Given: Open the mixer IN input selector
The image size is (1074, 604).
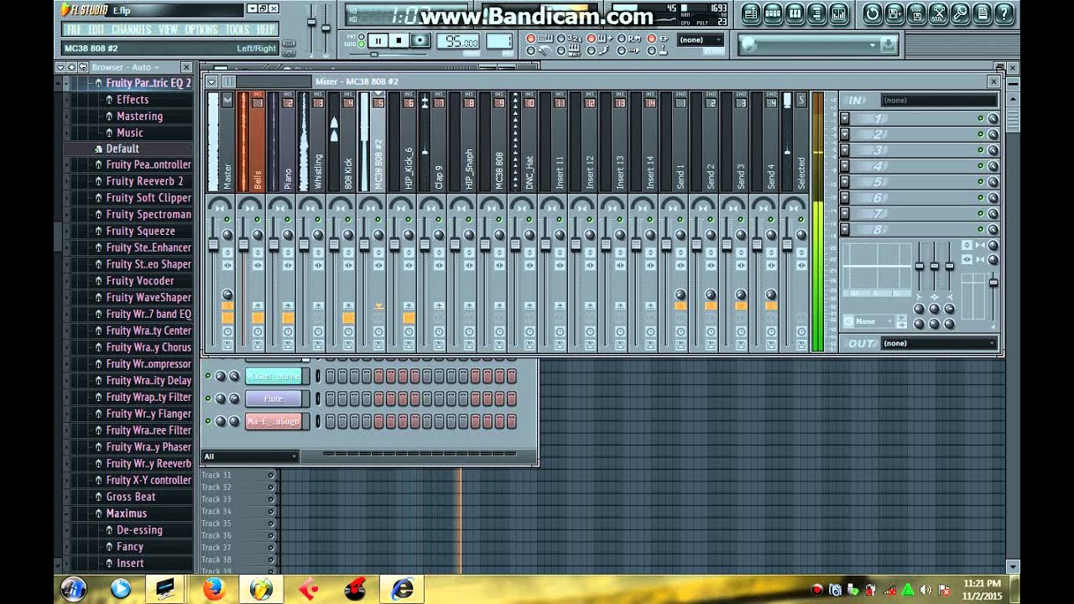Looking at the screenshot, I should pyautogui.click(x=938, y=101).
